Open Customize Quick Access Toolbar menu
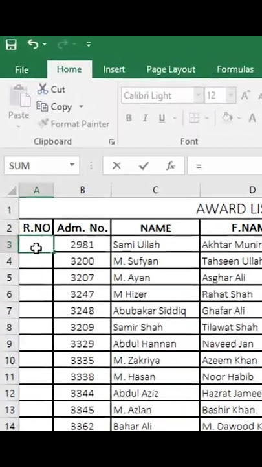262x467 pixels. [89, 45]
